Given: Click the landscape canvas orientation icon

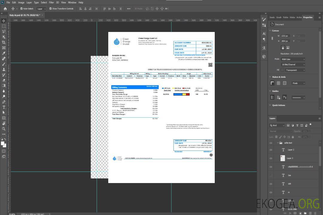Looking at the screenshot, I should (x=288, y=47).
